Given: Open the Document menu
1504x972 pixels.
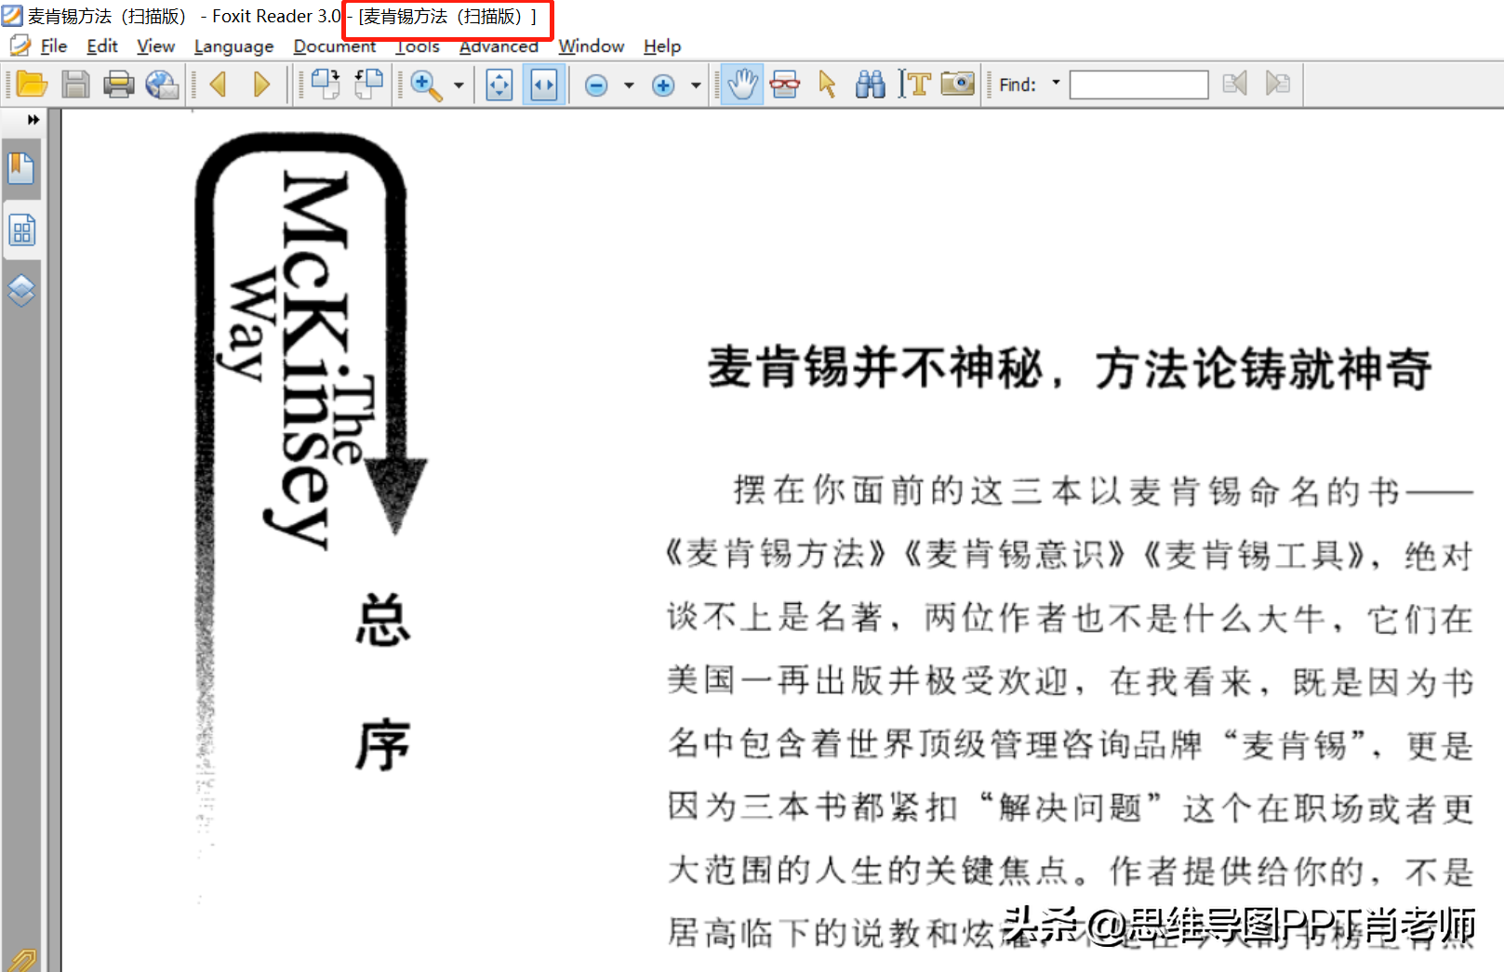Looking at the screenshot, I should pos(335,46).
